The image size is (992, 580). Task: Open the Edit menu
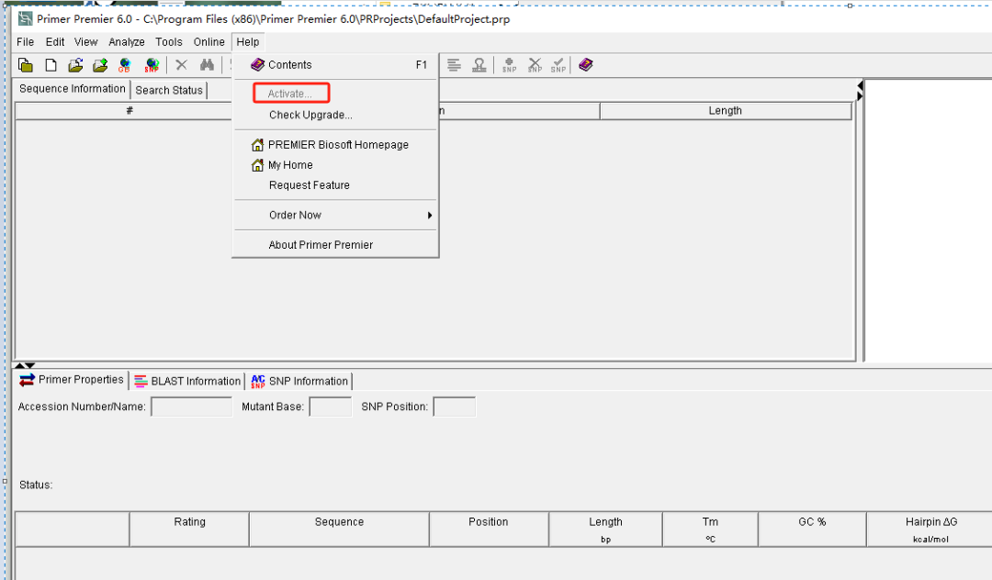tap(55, 41)
